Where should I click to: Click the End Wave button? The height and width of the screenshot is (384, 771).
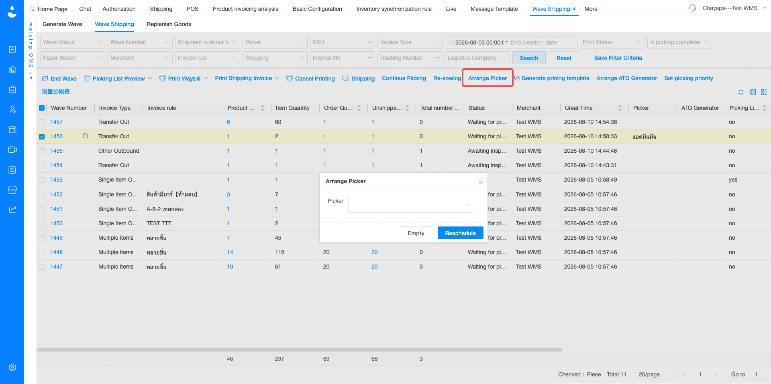point(59,79)
